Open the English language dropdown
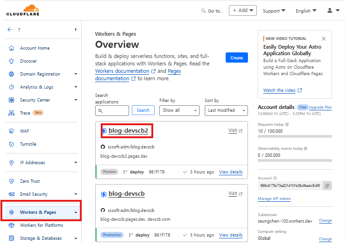Screen dimensions: 345x243 306,11
